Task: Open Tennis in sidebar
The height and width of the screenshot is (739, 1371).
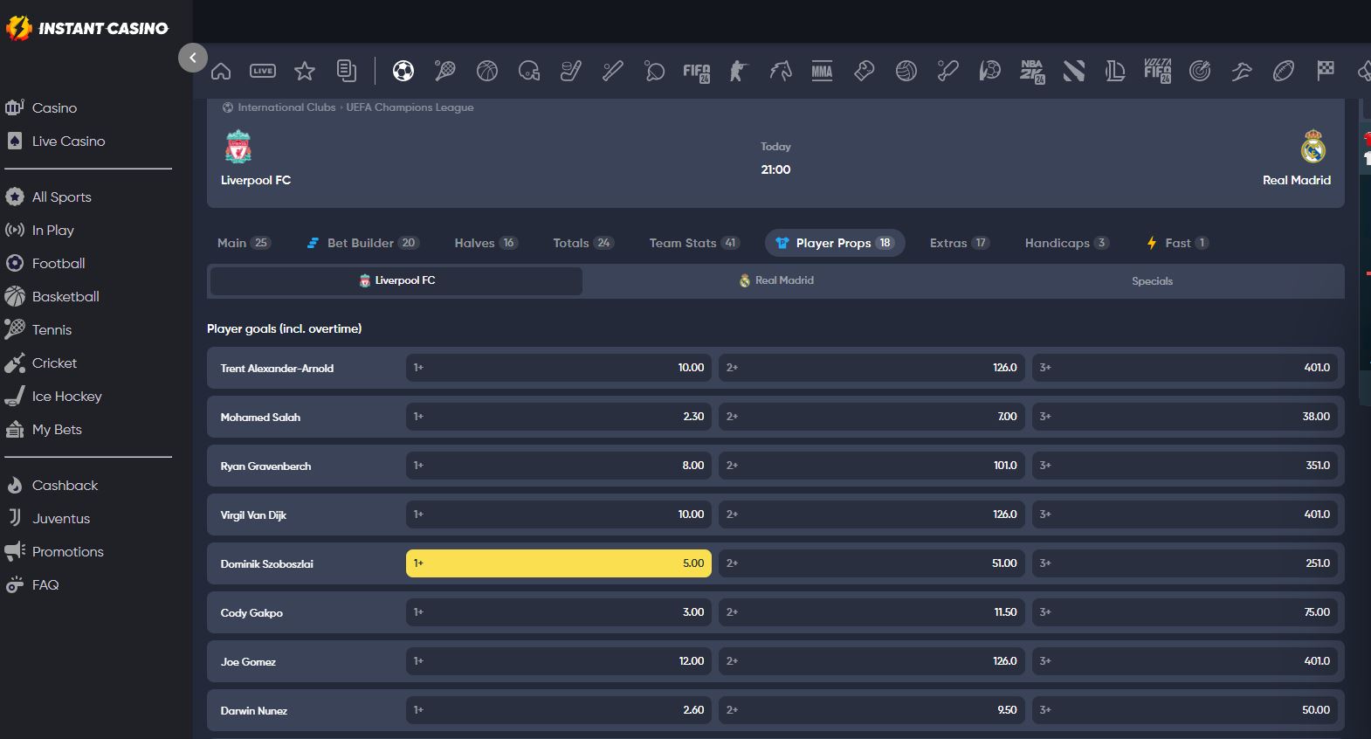Action: pyautogui.click(x=52, y=329)
